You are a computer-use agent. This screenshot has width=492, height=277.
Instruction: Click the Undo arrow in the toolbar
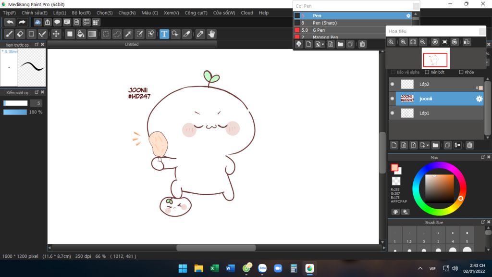[10, 22]
